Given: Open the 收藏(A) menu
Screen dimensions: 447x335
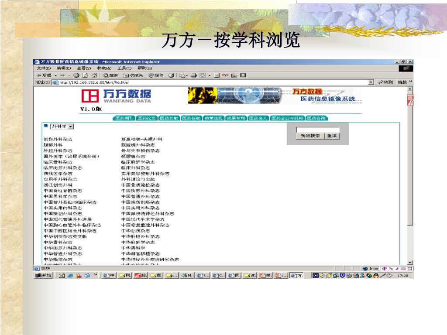Looking at the screenshot, I should pyautogui.click(x=104, y=68).
